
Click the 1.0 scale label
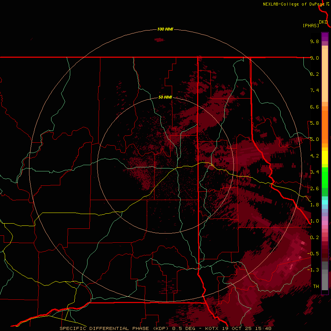tap(314, 221)
